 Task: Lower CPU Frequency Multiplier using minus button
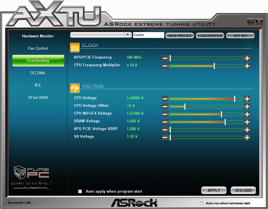pos(165,66)
